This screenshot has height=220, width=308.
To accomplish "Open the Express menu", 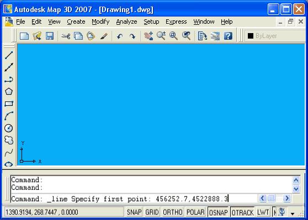I will pyautogui.click(x=176, y=22).
